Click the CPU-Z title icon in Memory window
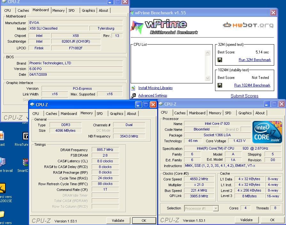This screenshot has width=286, height=225. (x=32, y=105)
